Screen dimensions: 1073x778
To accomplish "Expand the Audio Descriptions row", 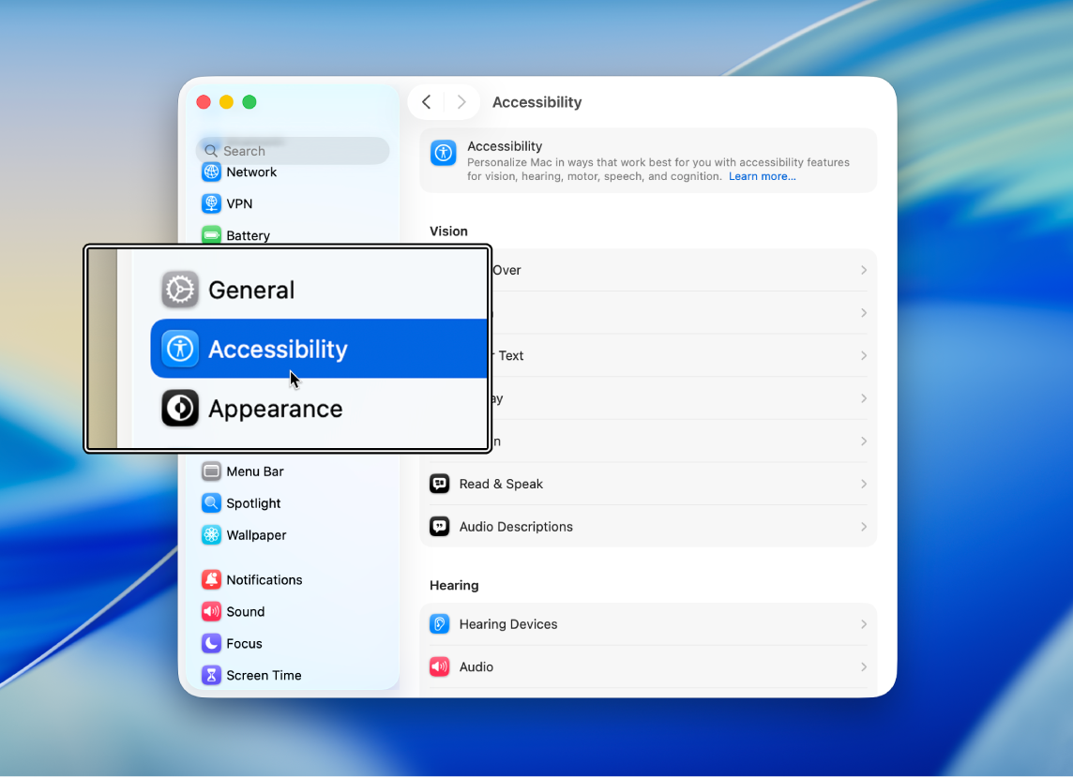I will pos(863,526).
